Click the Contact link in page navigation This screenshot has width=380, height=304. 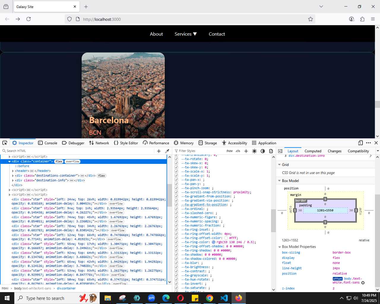click(217, 34)
